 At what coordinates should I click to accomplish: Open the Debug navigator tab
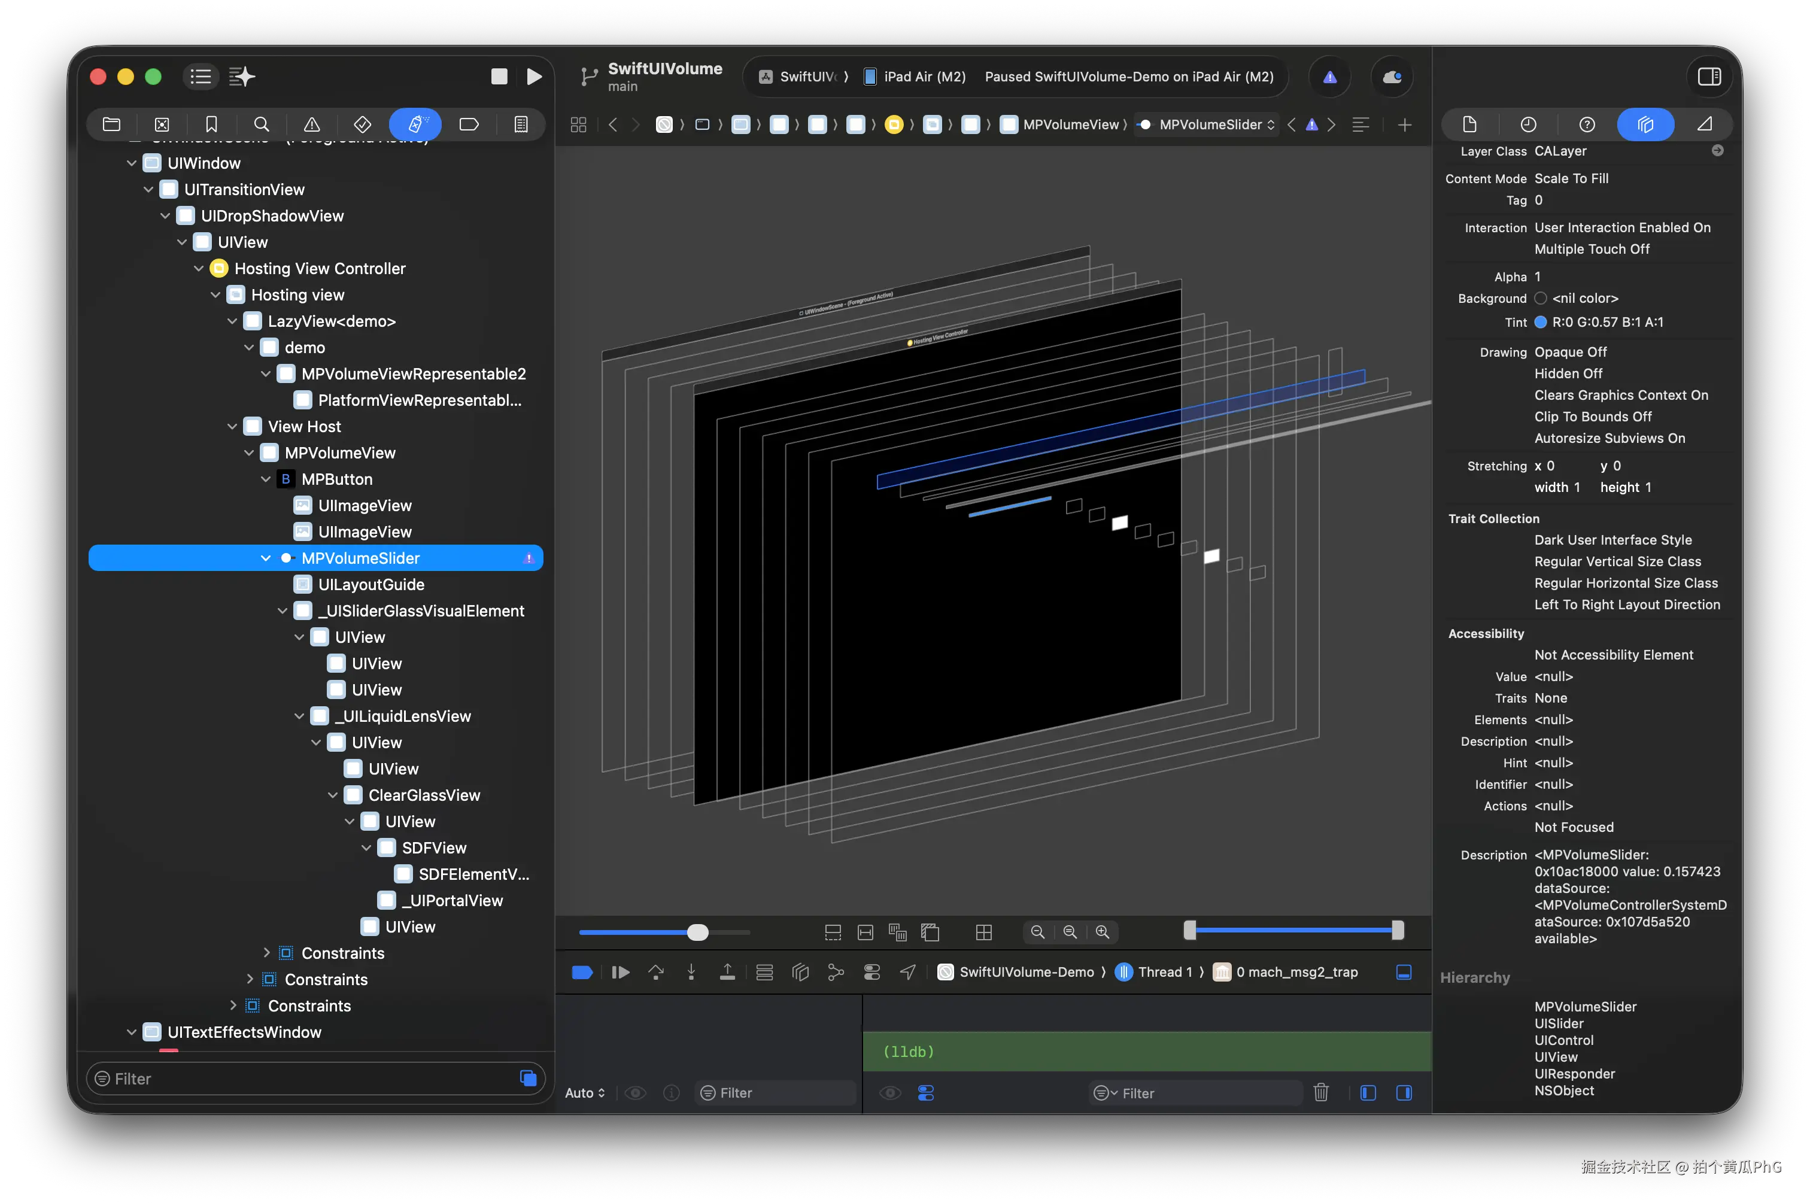tap(415, 124)
